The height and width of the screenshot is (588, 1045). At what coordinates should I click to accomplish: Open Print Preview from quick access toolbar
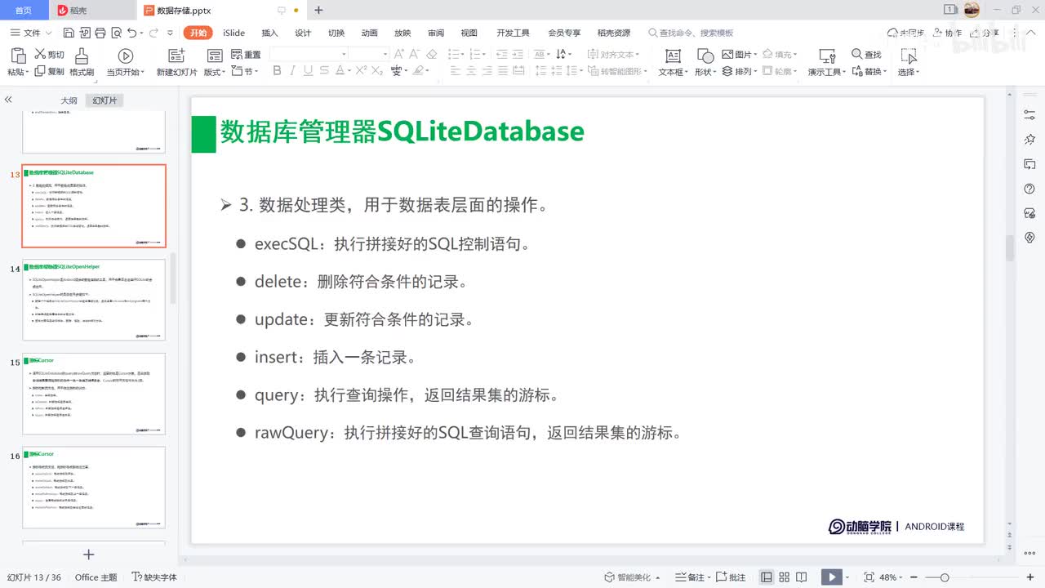pos(115,33)
